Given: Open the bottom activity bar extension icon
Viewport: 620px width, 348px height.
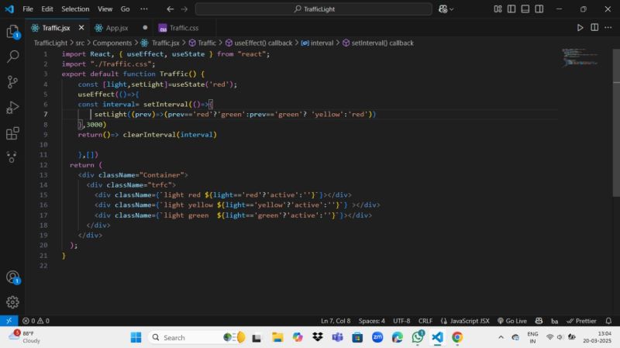Looking at the screenshot, I should tap(12, 157).
